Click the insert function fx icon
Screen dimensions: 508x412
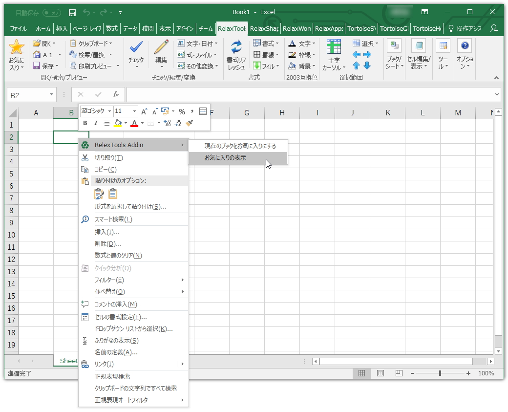116,94
